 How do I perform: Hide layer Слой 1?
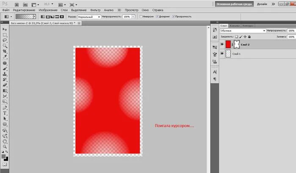pyautogui.click(x=222, y=54)
